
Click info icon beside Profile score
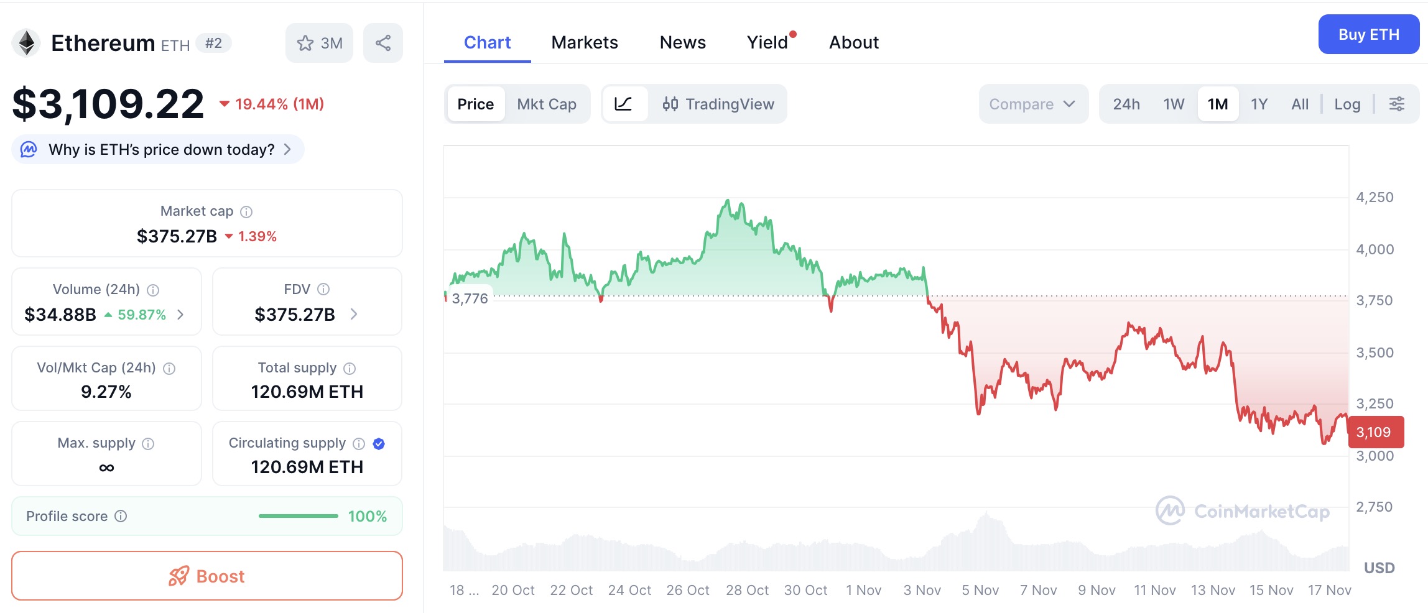(x=121, y=516)
